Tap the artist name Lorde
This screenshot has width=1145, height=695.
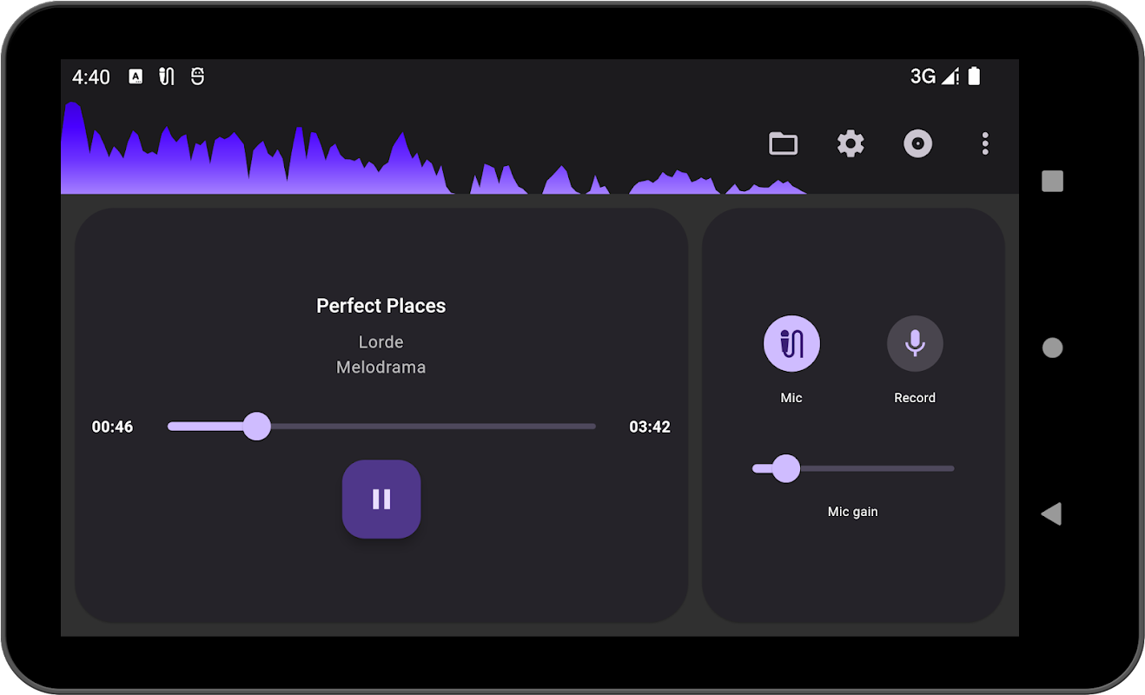point(381,341)
